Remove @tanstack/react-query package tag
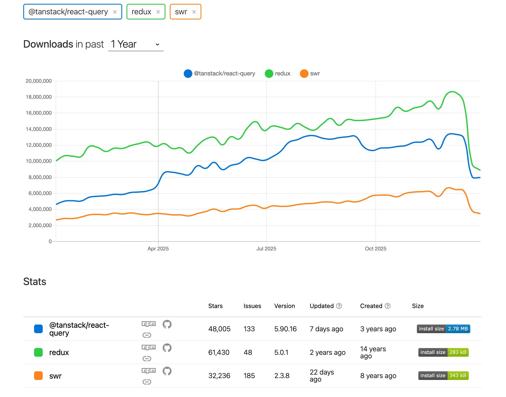 (115, 12)
